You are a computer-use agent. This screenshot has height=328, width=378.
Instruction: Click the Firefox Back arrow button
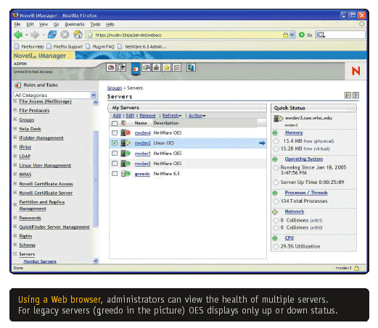tap(18, 35)
